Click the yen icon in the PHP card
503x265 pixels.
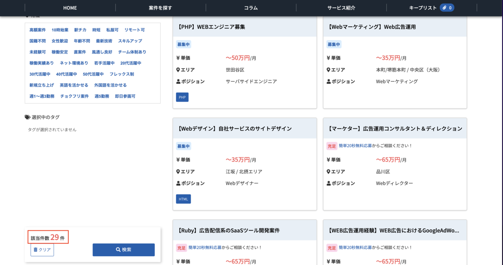point(178,58)
